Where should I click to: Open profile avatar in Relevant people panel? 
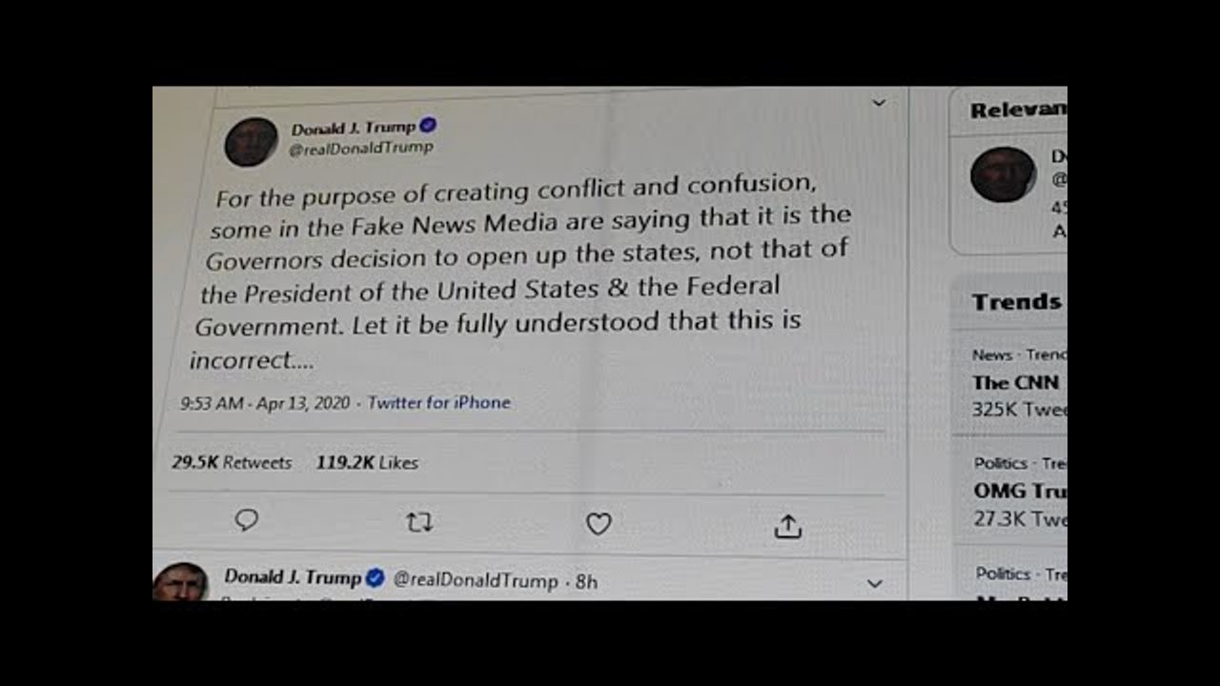[1003, 174]
